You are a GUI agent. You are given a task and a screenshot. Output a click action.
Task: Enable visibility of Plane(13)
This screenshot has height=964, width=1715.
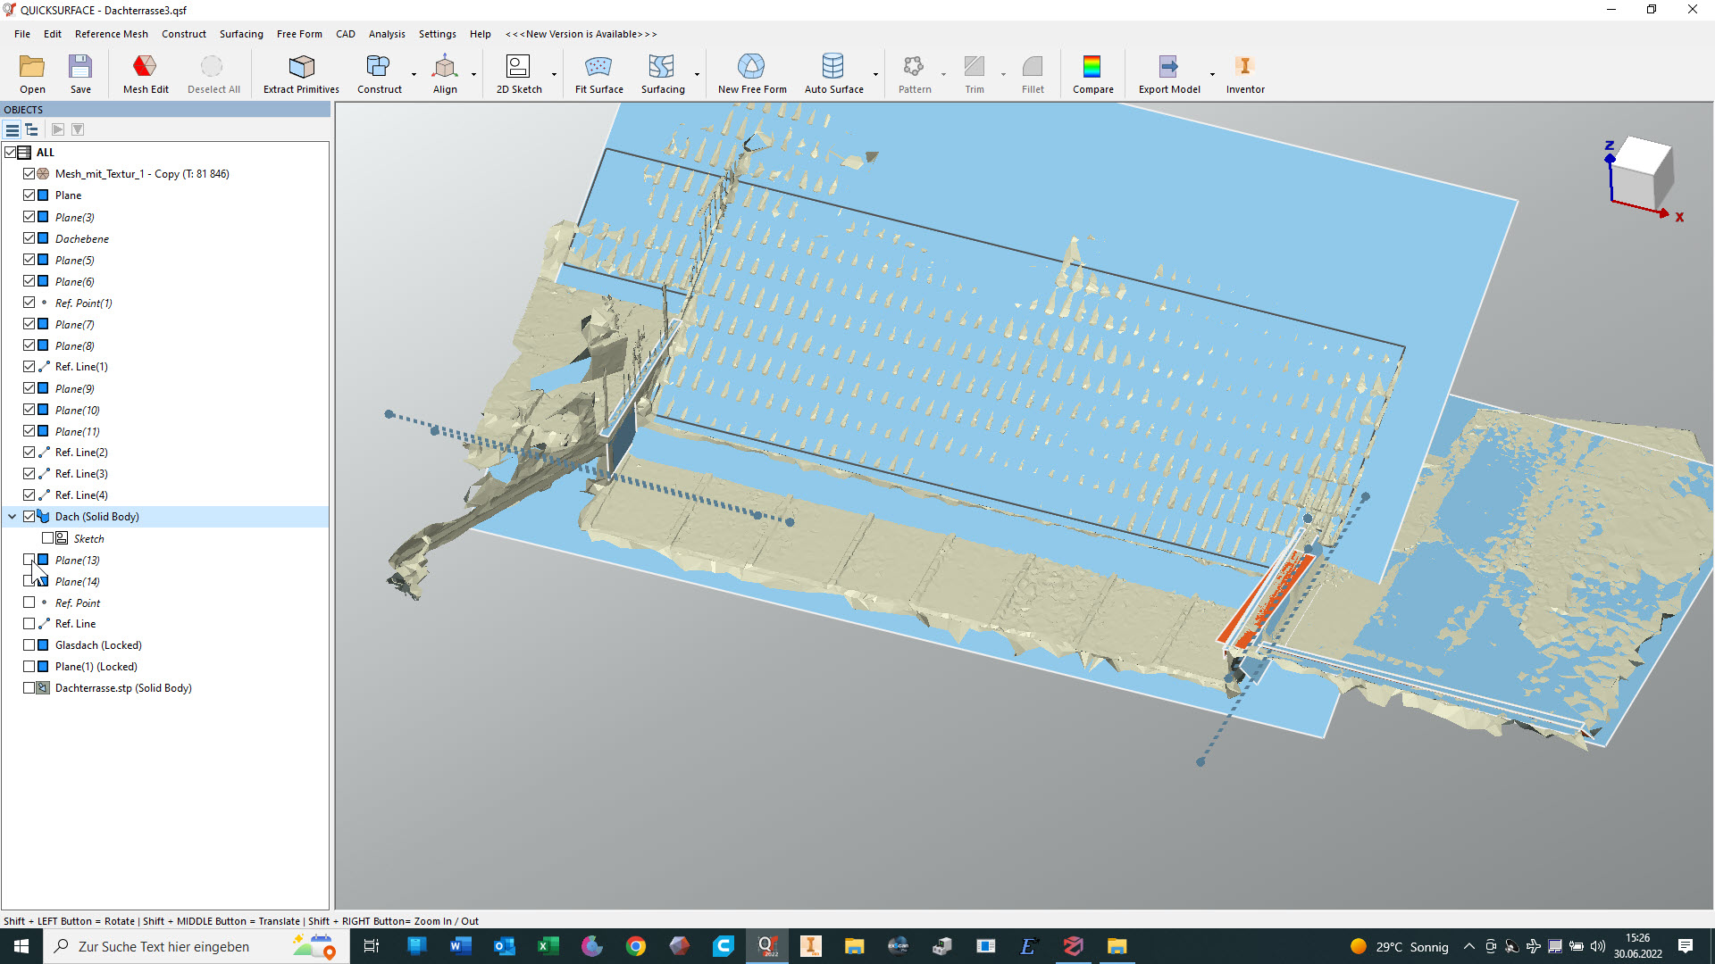[x=29, y=560]
